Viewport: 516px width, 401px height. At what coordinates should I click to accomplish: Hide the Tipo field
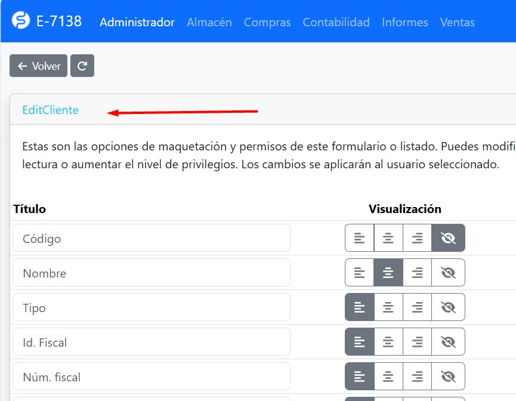pos(448,307)
